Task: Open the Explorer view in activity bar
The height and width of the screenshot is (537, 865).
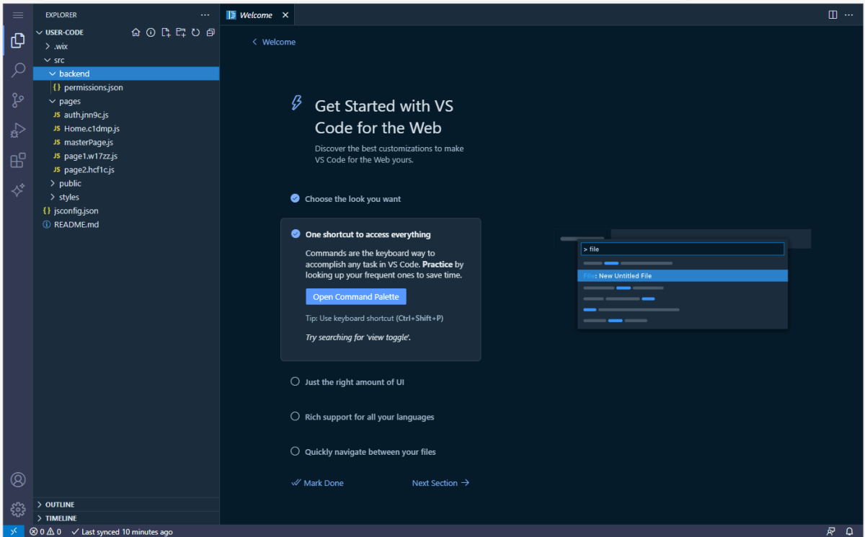Action: 18,41
